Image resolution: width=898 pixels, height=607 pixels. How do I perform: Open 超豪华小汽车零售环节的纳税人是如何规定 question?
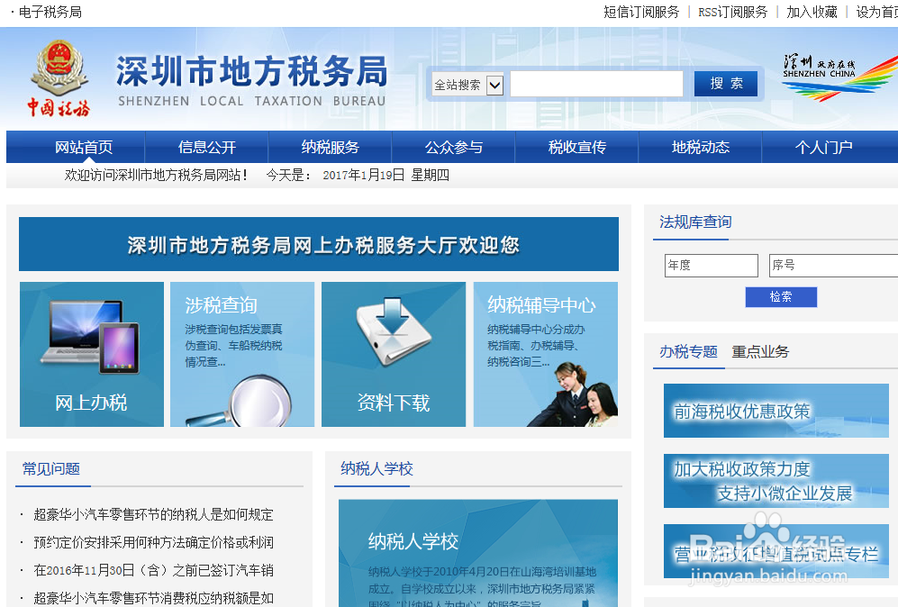(x=153, y=514)
